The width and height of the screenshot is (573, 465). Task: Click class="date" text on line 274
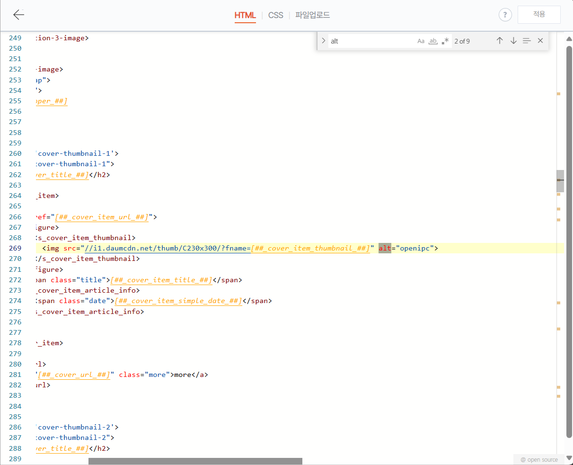point(85,301)
